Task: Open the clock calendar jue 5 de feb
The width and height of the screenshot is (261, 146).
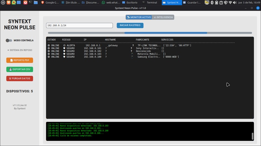Action: coord(249,3)
